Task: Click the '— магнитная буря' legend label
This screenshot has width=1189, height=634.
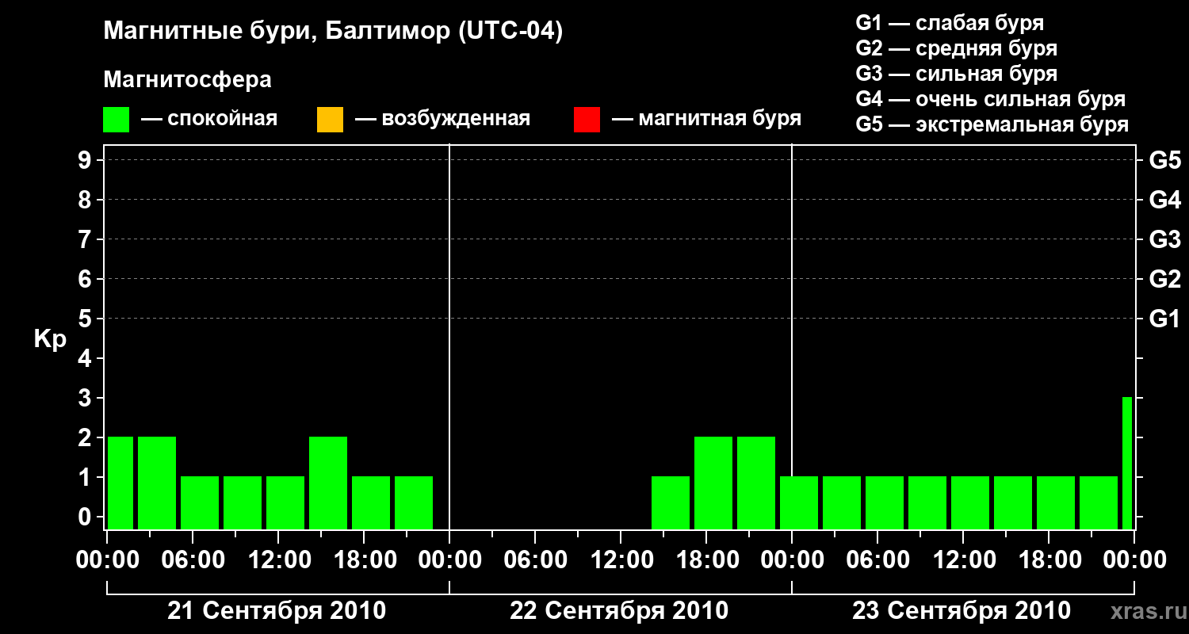Action: tap(706, 120)
